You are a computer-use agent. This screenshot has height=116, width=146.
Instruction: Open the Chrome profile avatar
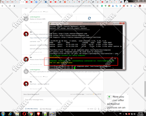point(140,6)
